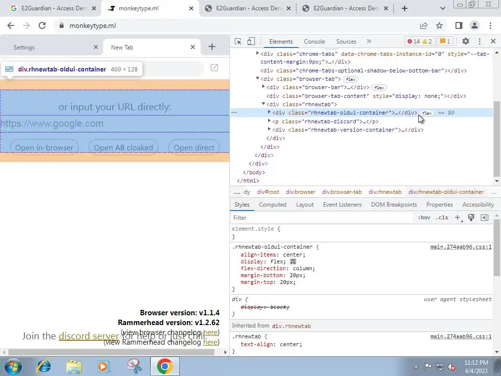
Task: Click the open-in-new-window icon in embedded bar
Action: (214, 68)
